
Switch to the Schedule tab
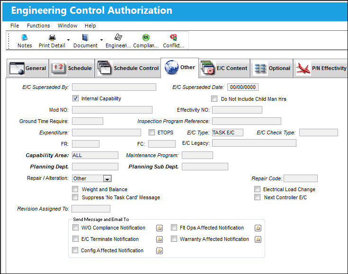(x=71, y=68)
